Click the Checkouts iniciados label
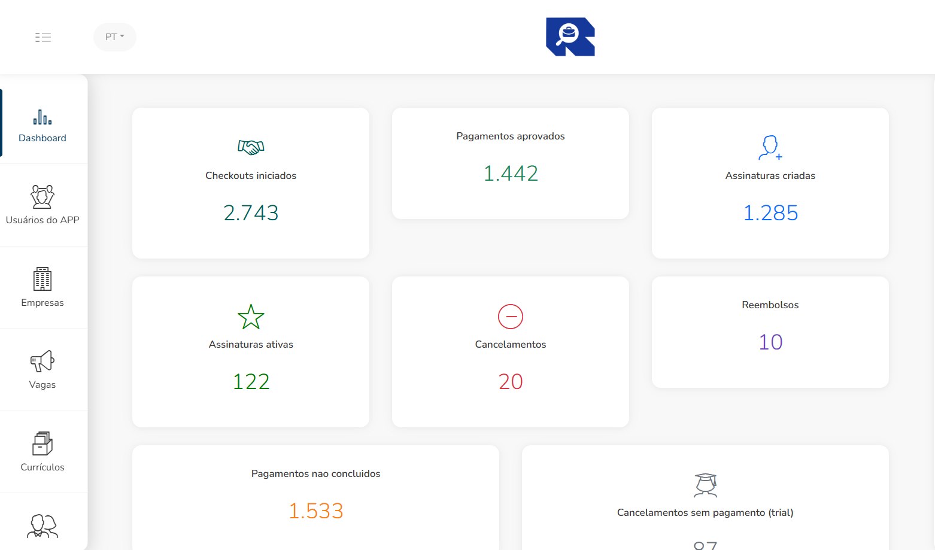Image resolution: width=935 pixels, height=550 pixels. coord(251,175)
